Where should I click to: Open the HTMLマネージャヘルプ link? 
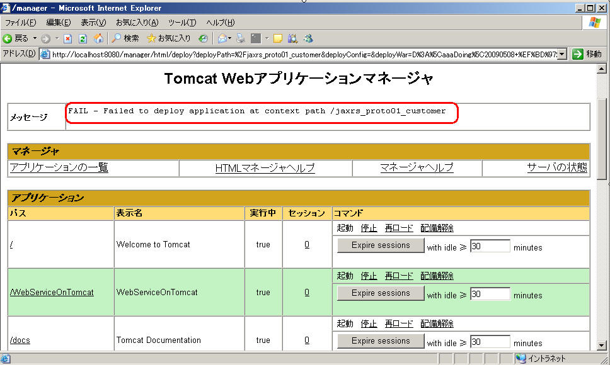[265, 168]
